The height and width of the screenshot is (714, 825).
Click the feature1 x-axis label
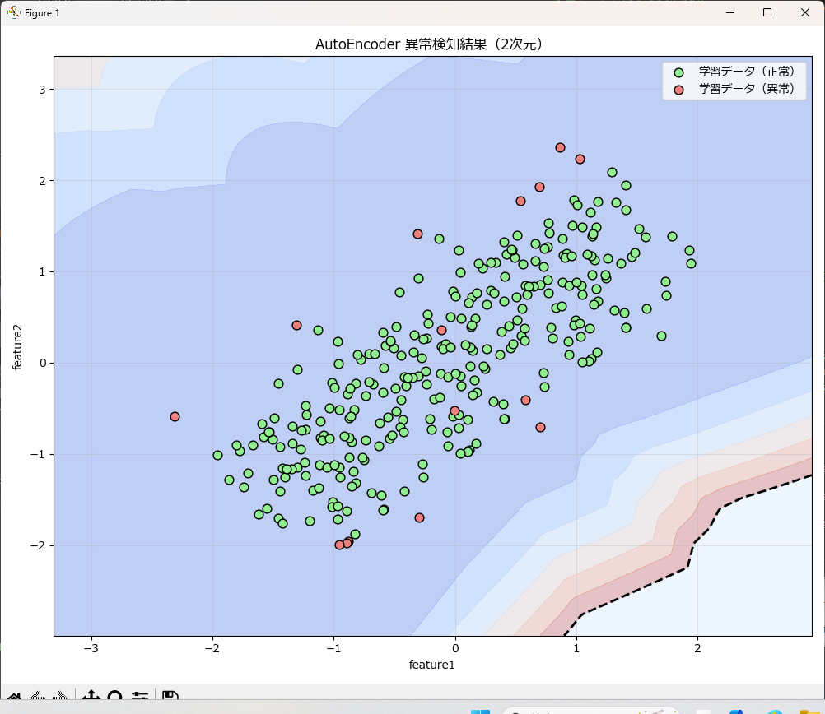432,664
